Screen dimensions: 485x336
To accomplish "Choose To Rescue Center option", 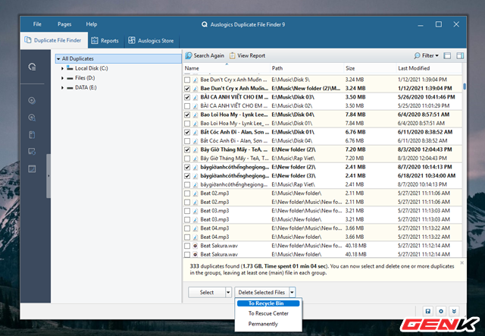I will (268, 313).
